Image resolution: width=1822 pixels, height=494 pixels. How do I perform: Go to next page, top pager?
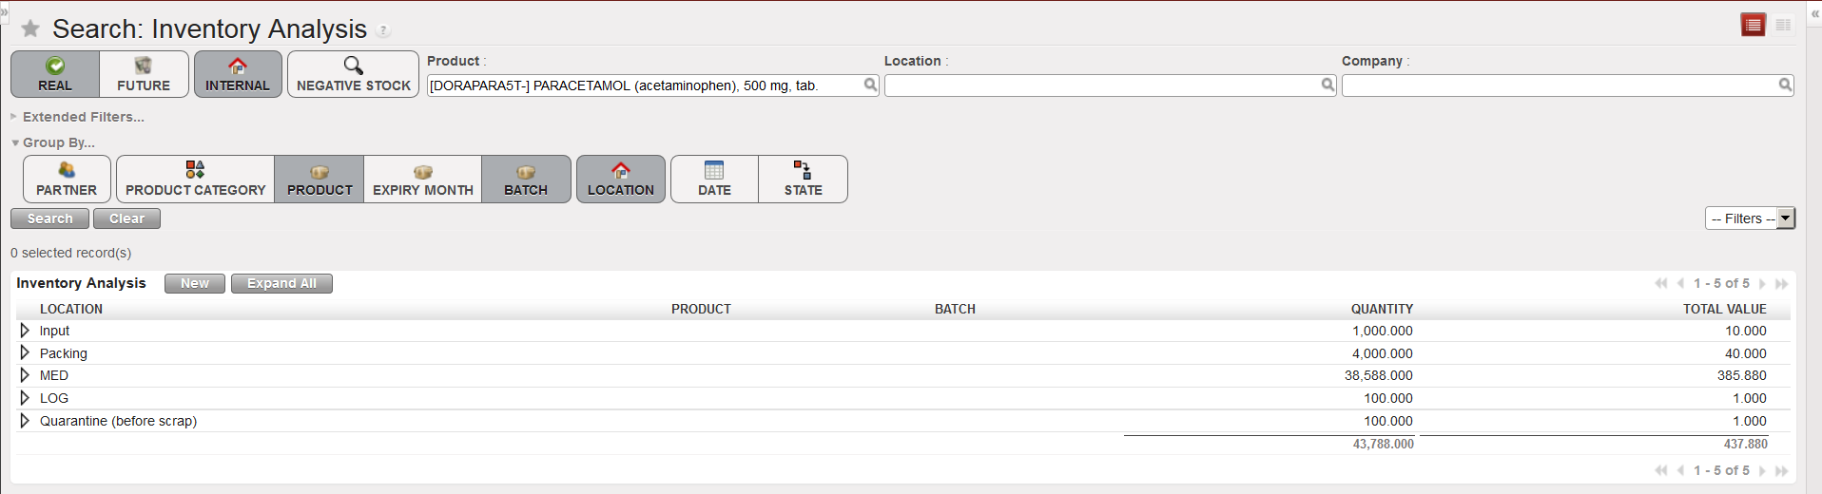1762,283
